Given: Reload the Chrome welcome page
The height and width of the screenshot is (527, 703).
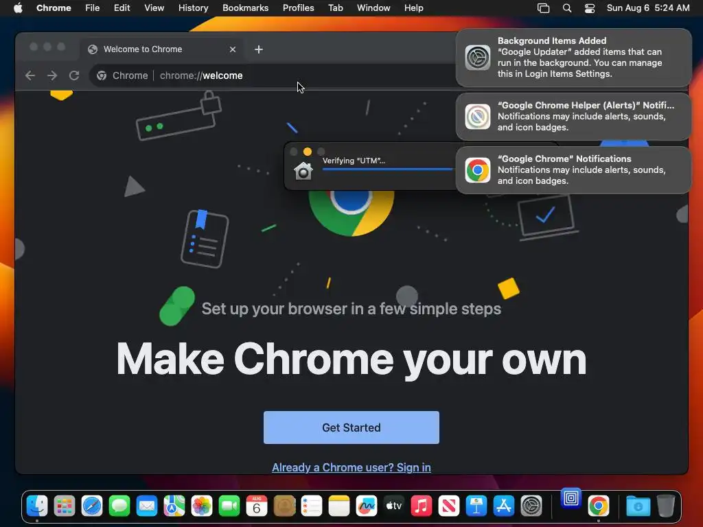Looking at the screenshot, I should click(x=74, y=75).
